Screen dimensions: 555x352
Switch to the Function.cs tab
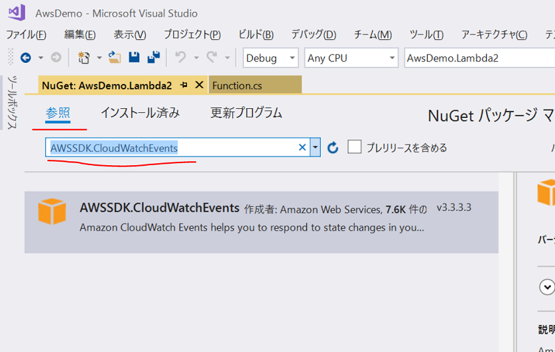[x=255, y=85]
